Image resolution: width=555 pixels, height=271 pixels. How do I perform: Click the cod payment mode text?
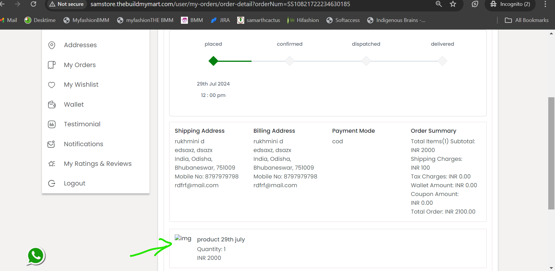point(337,141)
